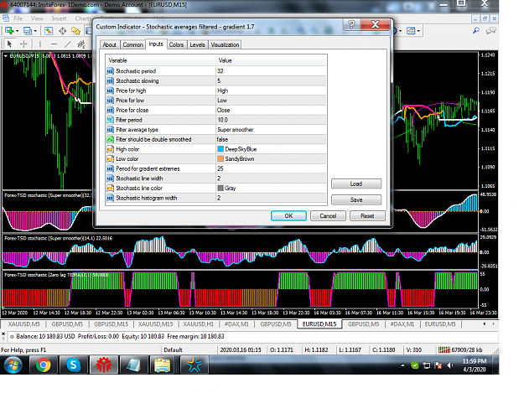Viewport: 524px width, 393px height.
Task: Click the DeepSkyBlue color swatch
Action: tap(220, 149)
